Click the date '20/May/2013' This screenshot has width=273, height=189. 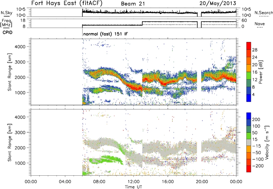coord(218,3)
